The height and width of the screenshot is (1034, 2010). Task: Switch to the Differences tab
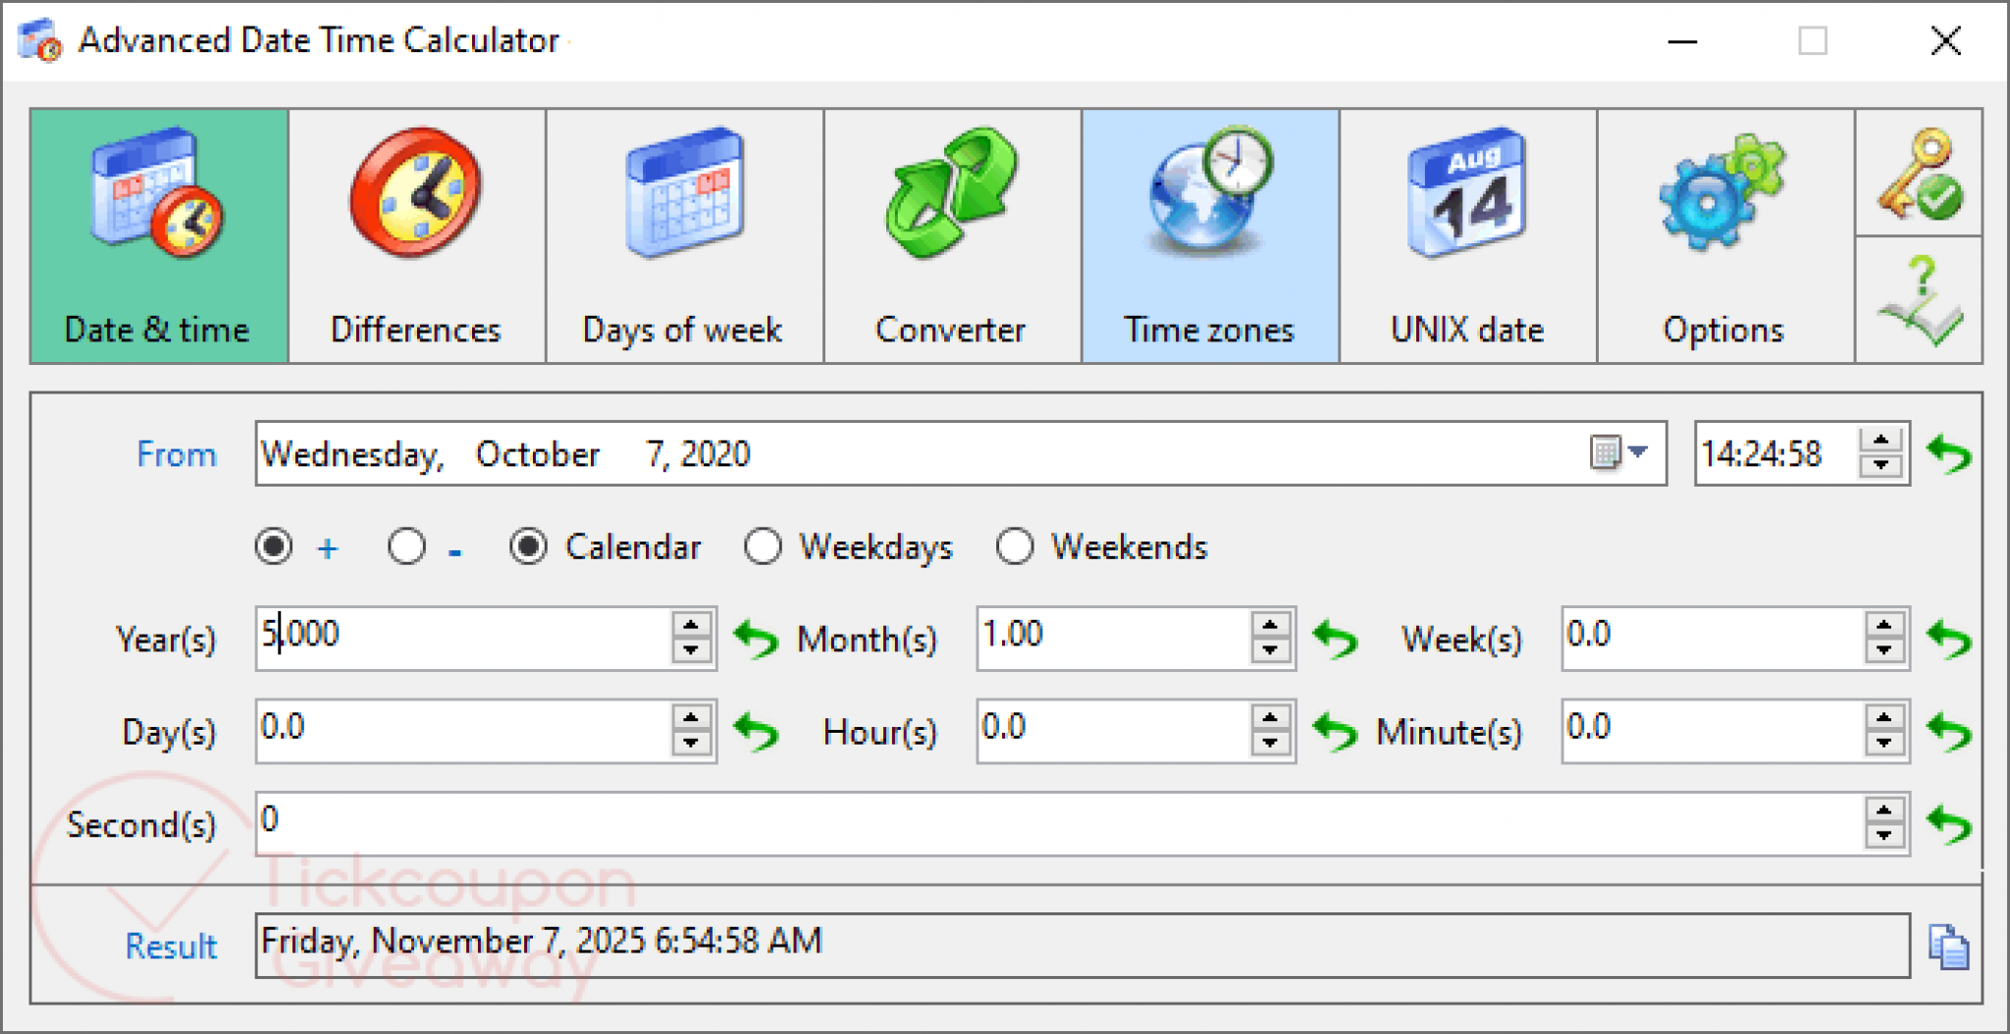coord(416,236)
